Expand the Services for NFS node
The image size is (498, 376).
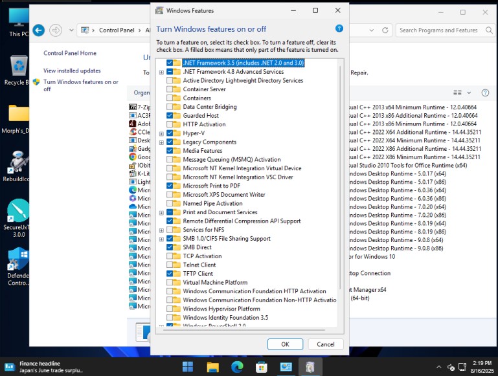pyautogui.click(x=161, y=230)
